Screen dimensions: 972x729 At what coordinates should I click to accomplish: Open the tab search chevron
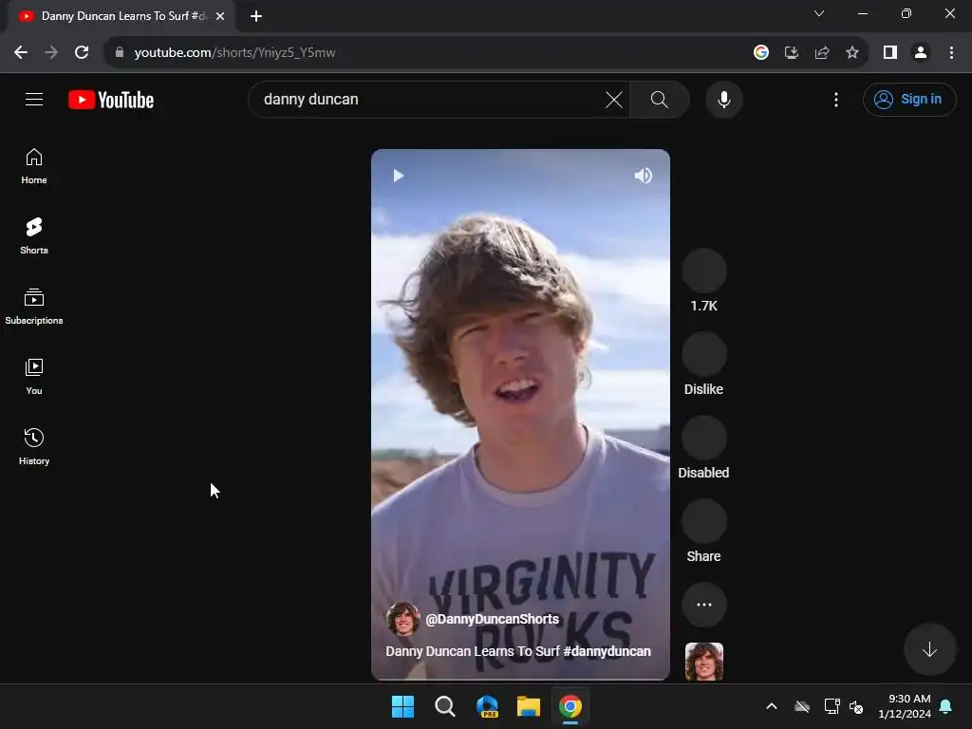819,13
